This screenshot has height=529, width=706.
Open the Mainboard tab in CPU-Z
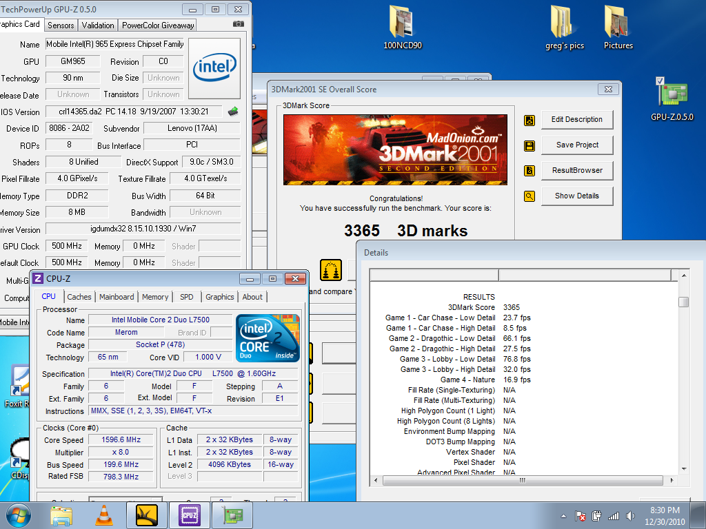click(x=117, y=297)
